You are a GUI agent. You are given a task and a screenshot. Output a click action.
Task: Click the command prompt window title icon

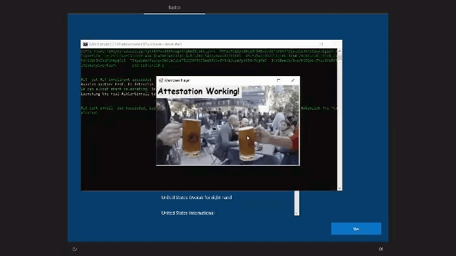point(85,44)
